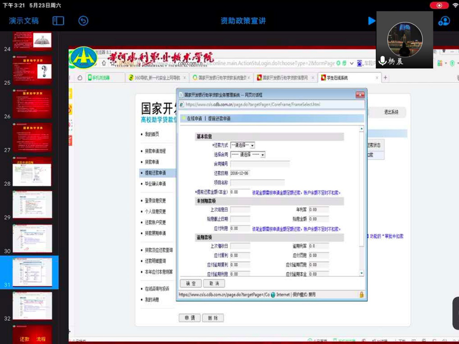Toggle the slide navigator panel icon

click(58, 21)
